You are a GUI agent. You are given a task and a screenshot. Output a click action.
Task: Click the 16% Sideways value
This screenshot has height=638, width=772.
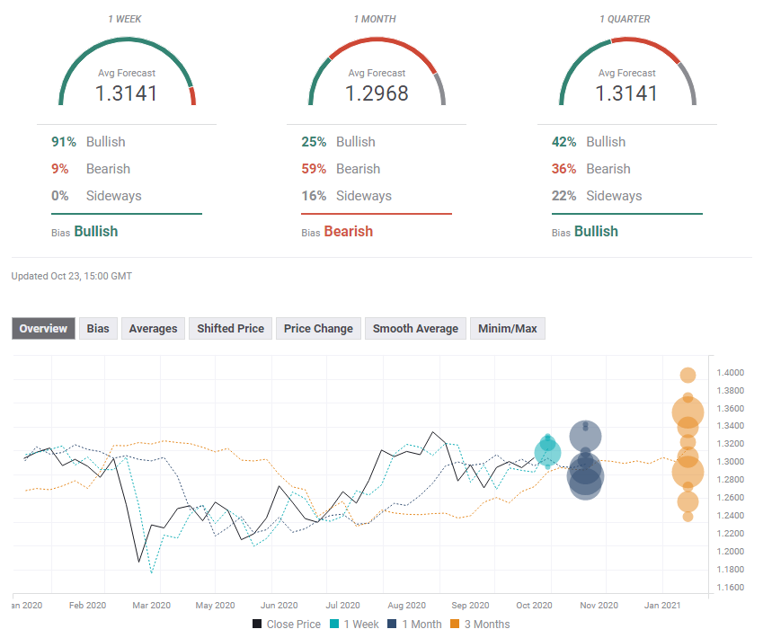pos(315,196)
